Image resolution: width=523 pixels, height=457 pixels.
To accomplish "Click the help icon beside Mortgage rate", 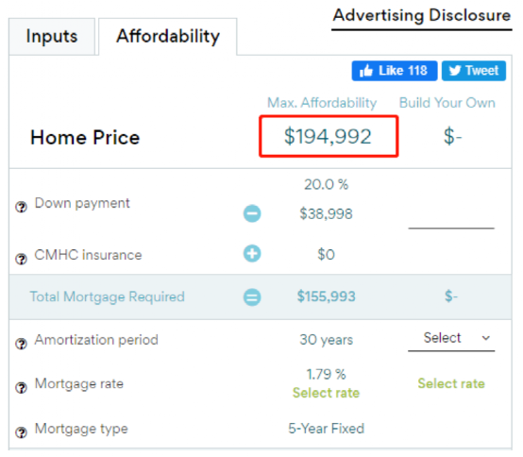I will 22,387.
